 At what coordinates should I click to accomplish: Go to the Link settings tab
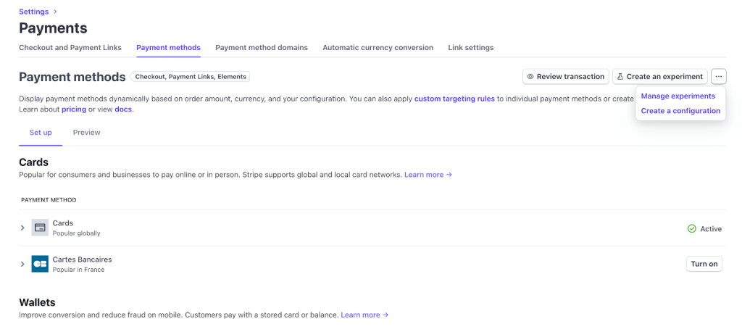point(471,47)
